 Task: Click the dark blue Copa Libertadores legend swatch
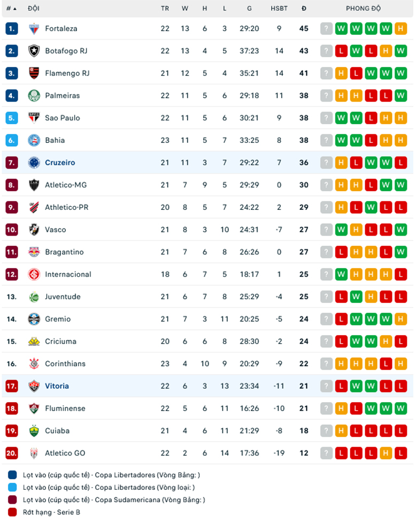point(13,475)
